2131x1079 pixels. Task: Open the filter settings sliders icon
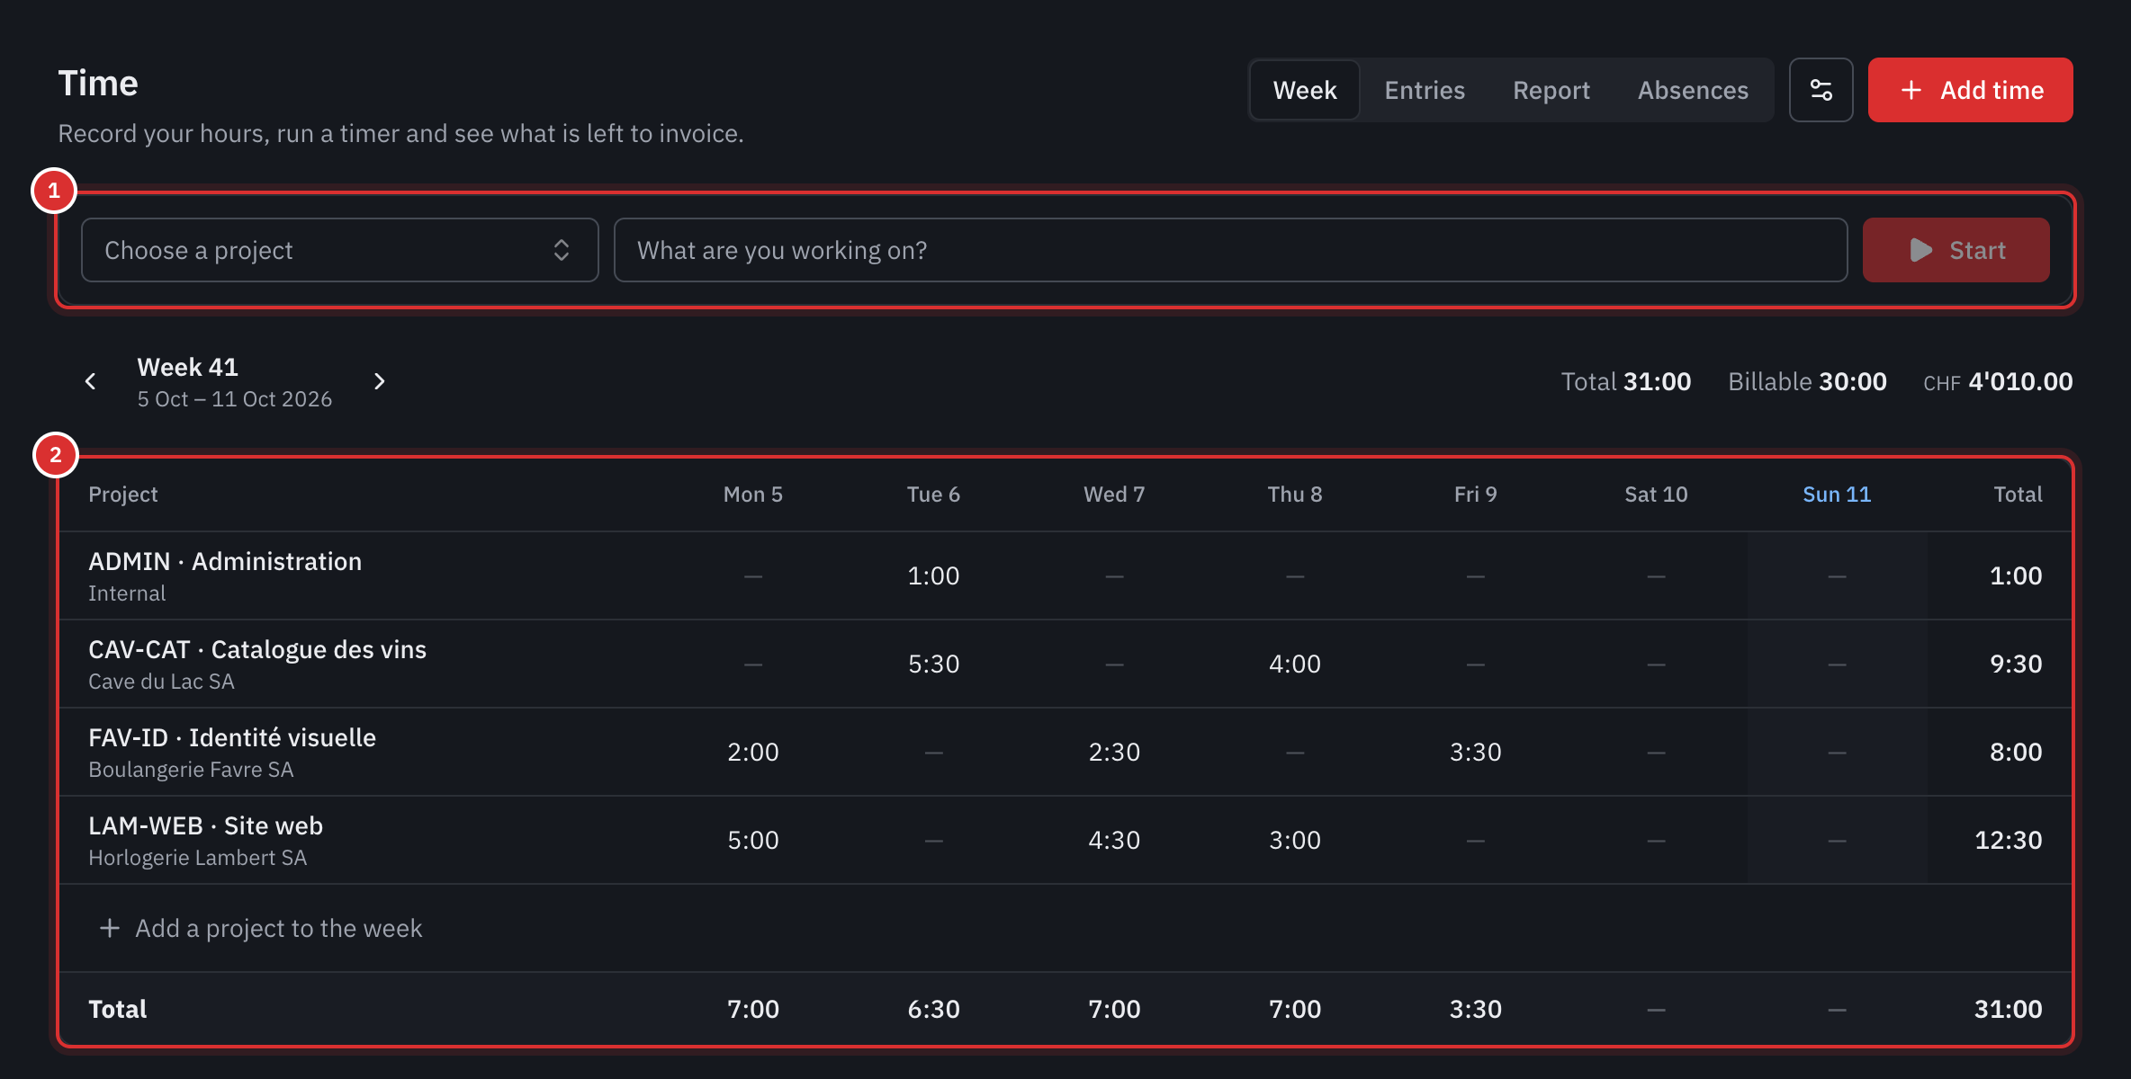pos(1821,90)
